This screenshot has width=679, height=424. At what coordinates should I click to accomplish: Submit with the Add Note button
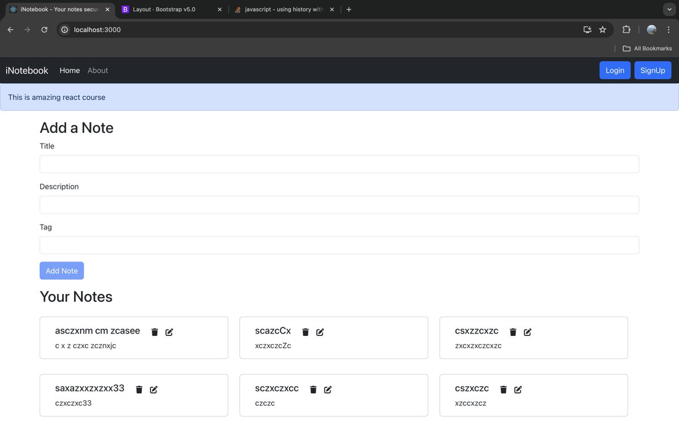62,271
